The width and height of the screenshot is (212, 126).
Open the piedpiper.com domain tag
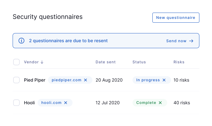(67, 80)
